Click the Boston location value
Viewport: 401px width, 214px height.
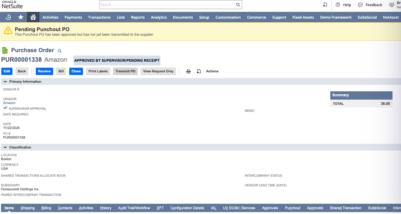(x=6, y=159)
